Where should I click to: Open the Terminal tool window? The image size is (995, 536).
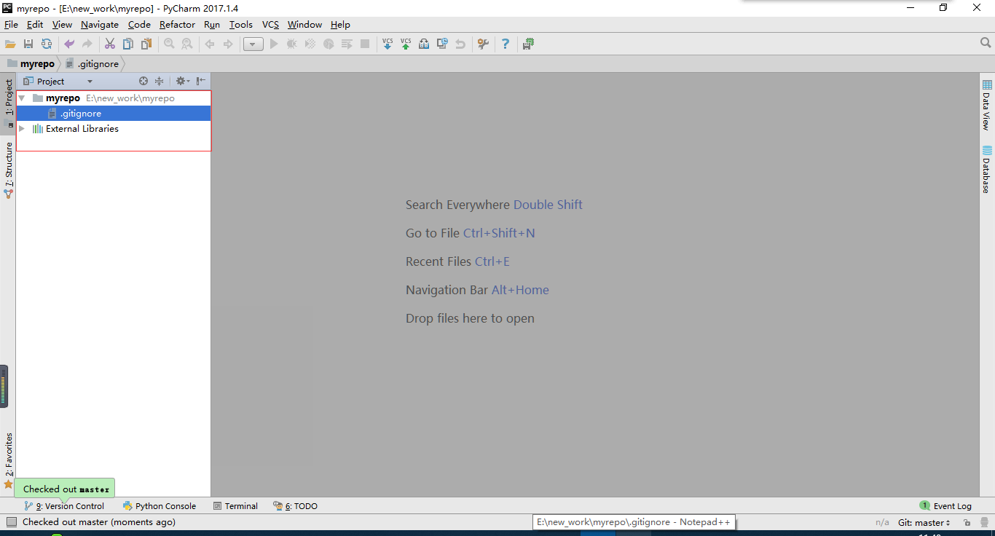(x=235, y=506)
